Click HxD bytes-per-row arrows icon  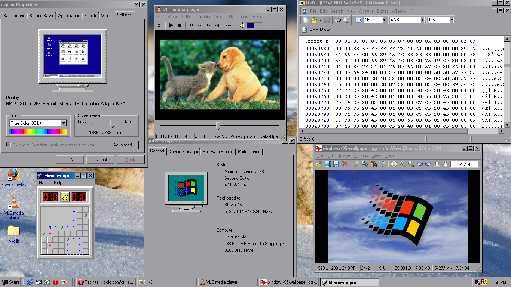(x=359, y=20)
